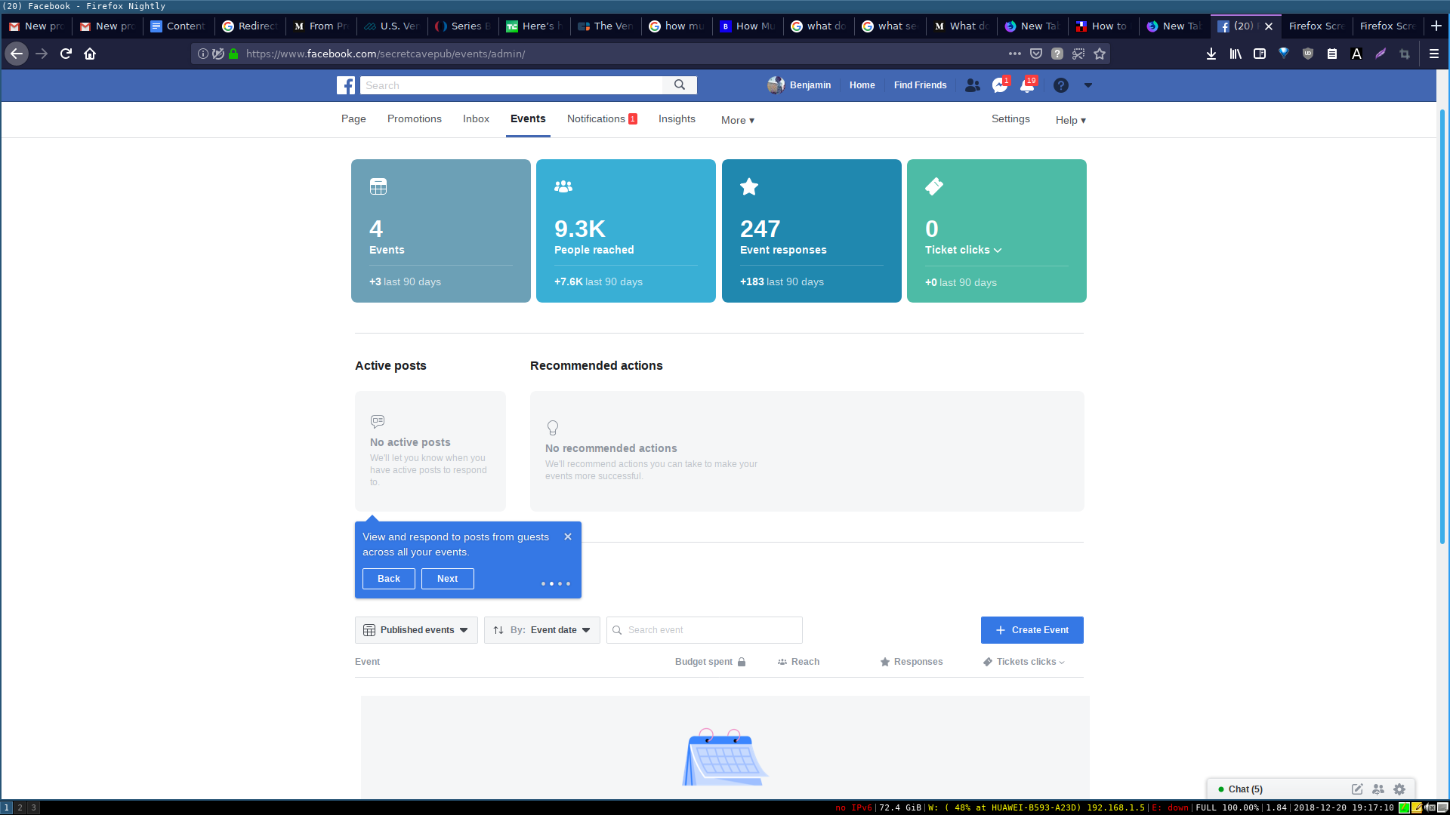This screenshot has width=1450, height=815.
Task: Click the Create Event button
Action: tap(1032, 630)
